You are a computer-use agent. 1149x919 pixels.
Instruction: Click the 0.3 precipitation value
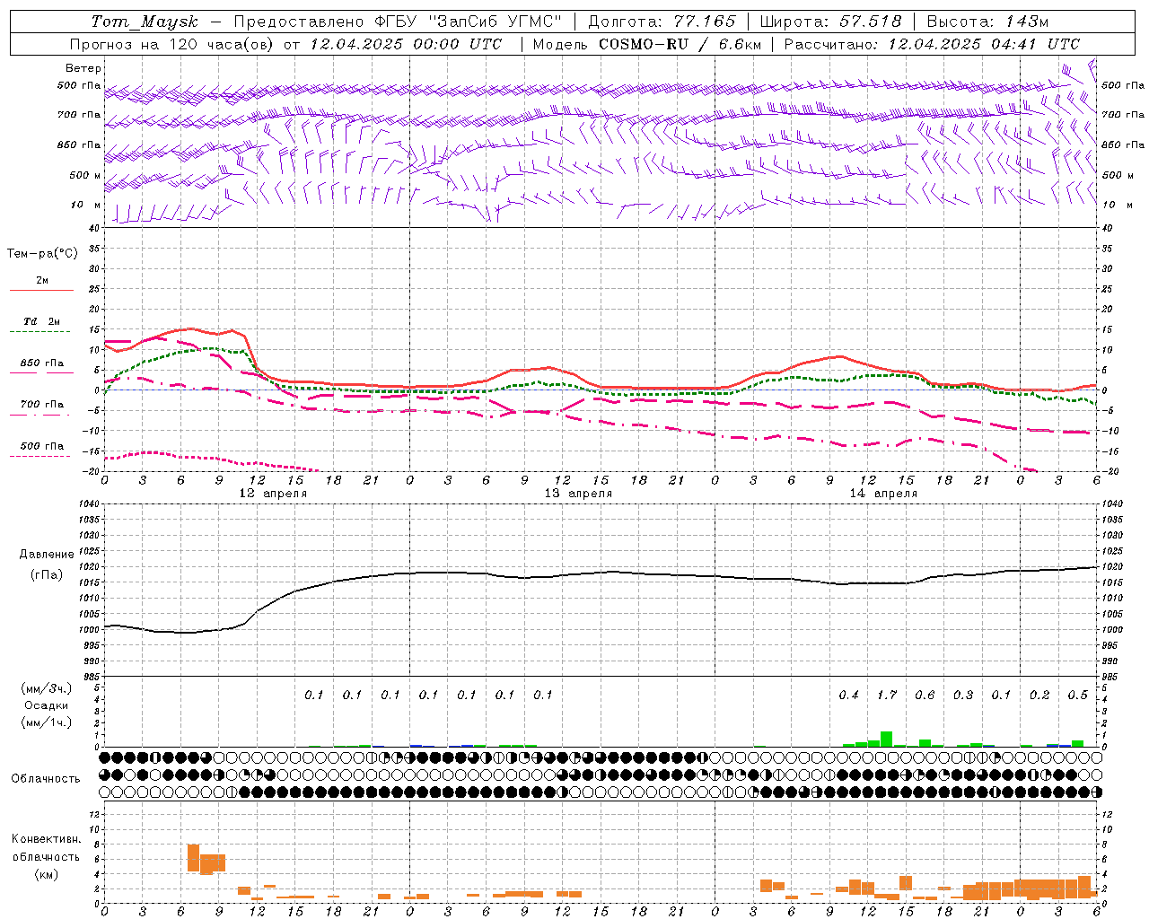click(x=963, y=696)
